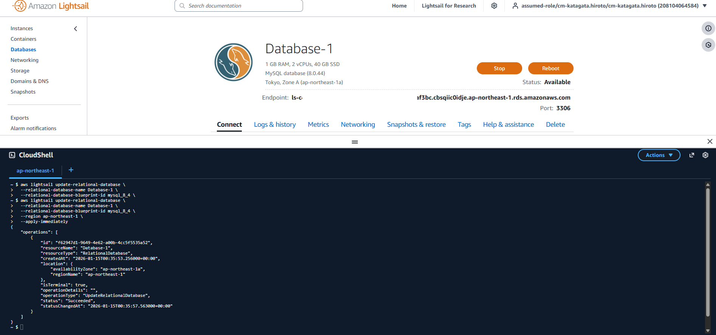Click the "createdAt" timestamp line in terminal
The height and width of the screenshot is (335, 716).
(x=100, y=258)
